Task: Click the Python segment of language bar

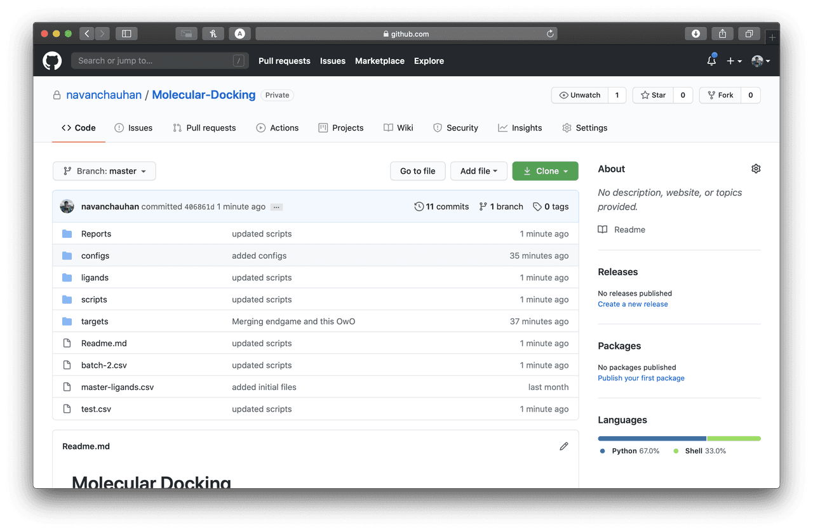Action: (652, 438)
